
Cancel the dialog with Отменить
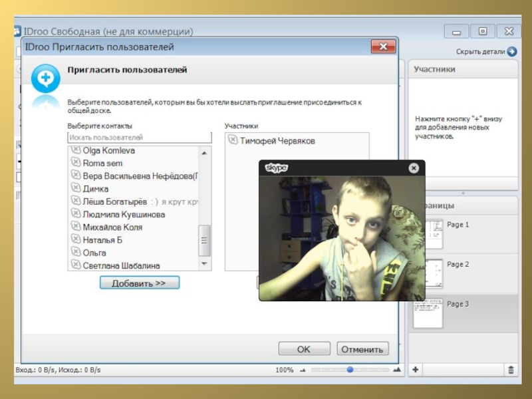pos(362,349)
